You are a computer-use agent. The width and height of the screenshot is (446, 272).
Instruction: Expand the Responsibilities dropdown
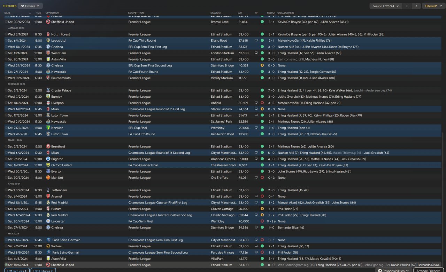click(393, 271)
